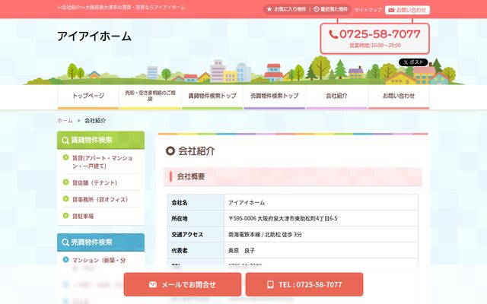Open 貸駐車場 sidebar link
Image resolution: width=487 pixels, height=304 pixels.
click(83, 216)
